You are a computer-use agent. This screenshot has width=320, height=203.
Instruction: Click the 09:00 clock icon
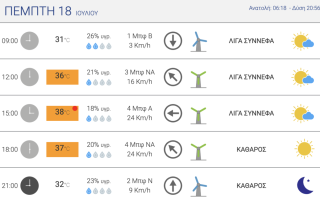(x=29, y=40)
